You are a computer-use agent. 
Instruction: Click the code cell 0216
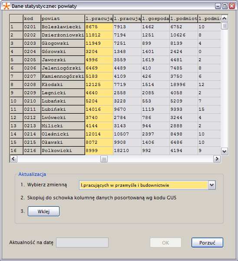pyautogui.click(x=32, y=150)
